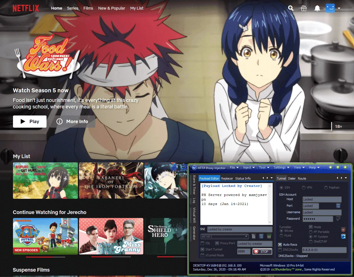Select the Psiphon radio button

coord(326,187)
